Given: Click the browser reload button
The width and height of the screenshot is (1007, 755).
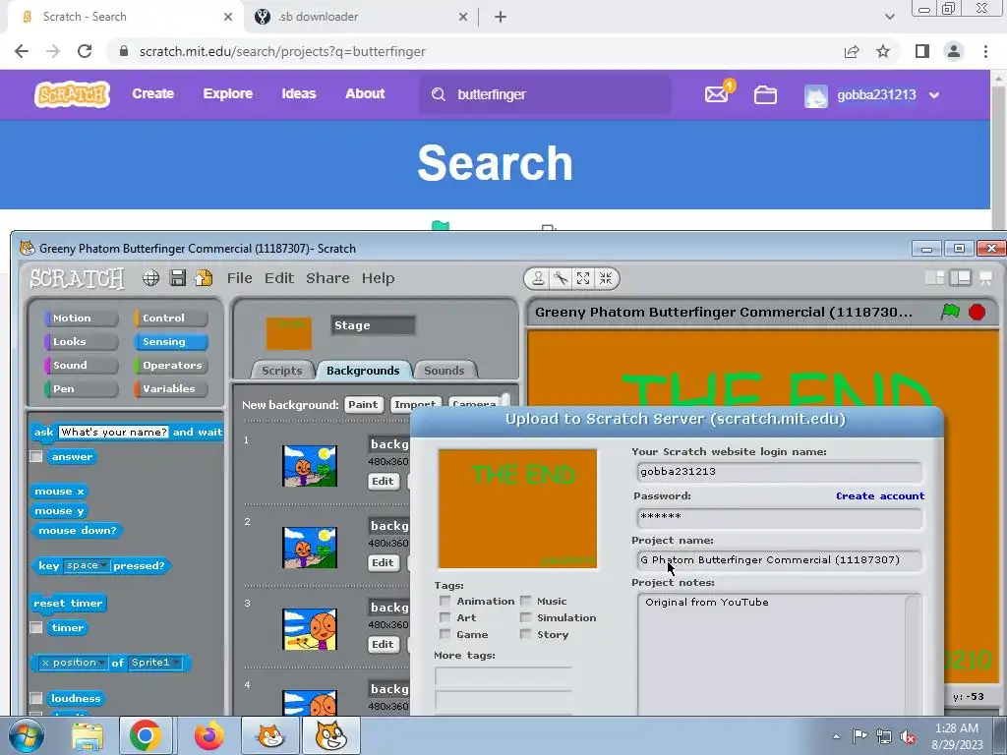Looking at the screenshot, I should click(x=85, y=51).
